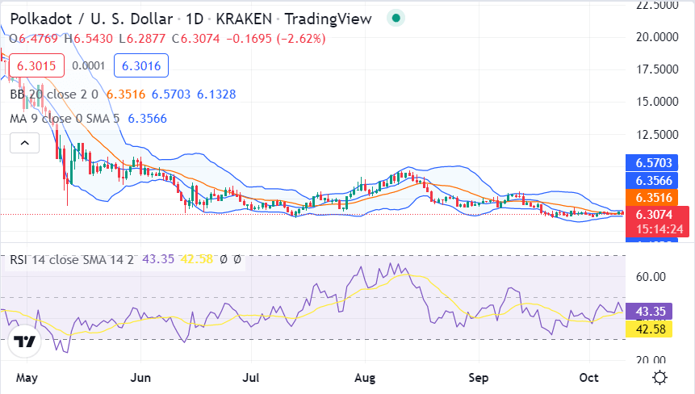The width and height of the screenshot is (695, 394).
Task: Click the blue buy price 6.3016 button
Action: tap(141, 65)
